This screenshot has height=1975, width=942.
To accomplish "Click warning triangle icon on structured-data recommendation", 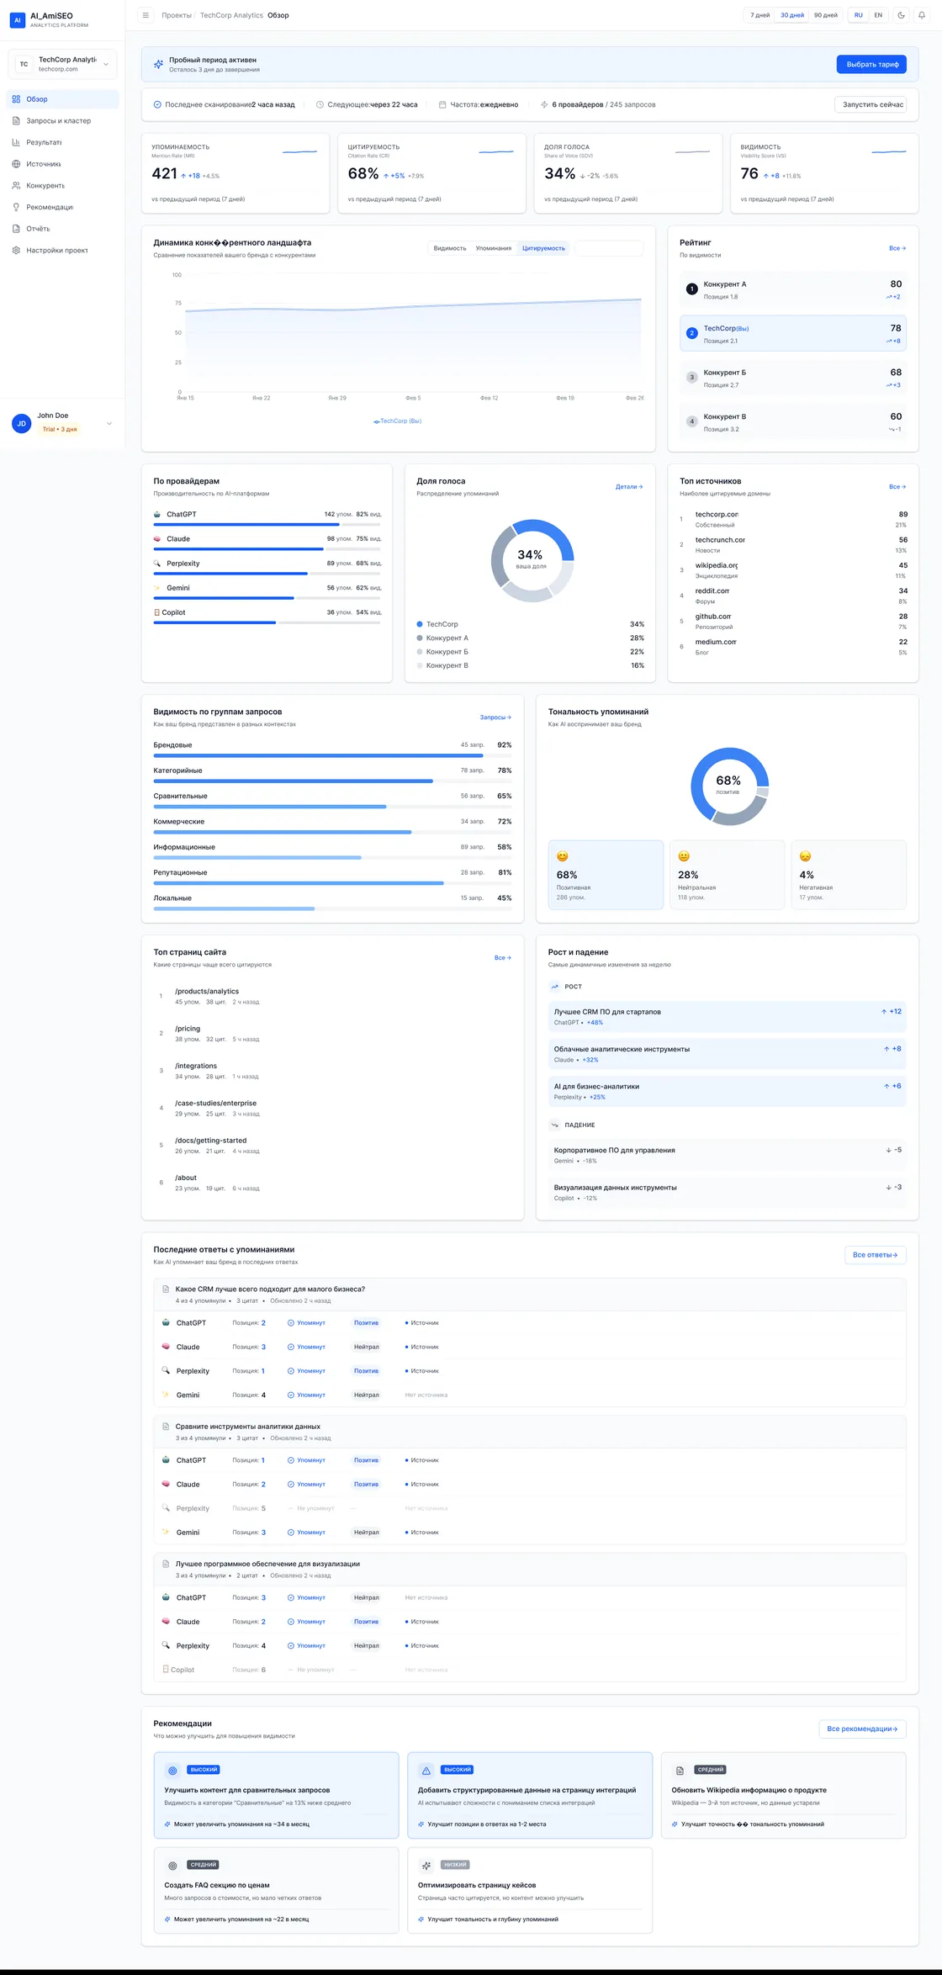I will pyautogui.click(x=426, y=1770).
